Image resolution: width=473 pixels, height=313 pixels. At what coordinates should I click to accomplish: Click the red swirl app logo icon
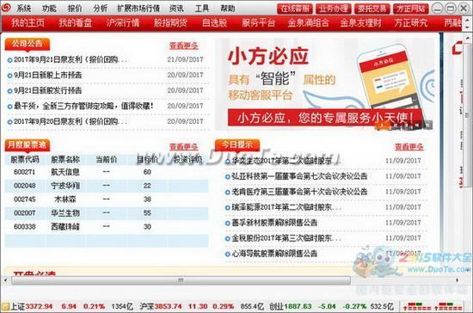pos(5,7)
